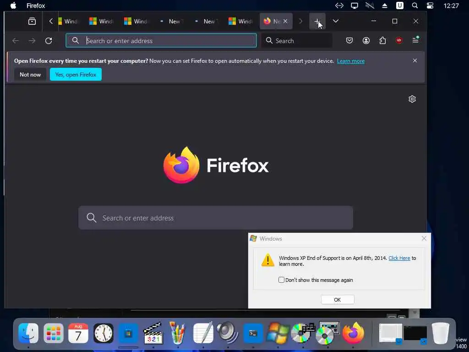Click the menu bar display icon
The height and width of the screenshot is (352, 469).
(354, 5)
